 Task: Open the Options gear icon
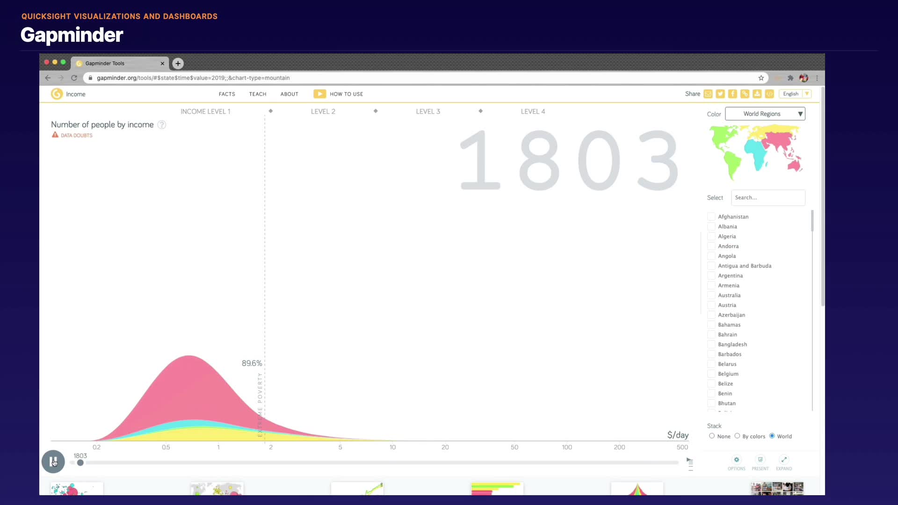click(736, 460)
